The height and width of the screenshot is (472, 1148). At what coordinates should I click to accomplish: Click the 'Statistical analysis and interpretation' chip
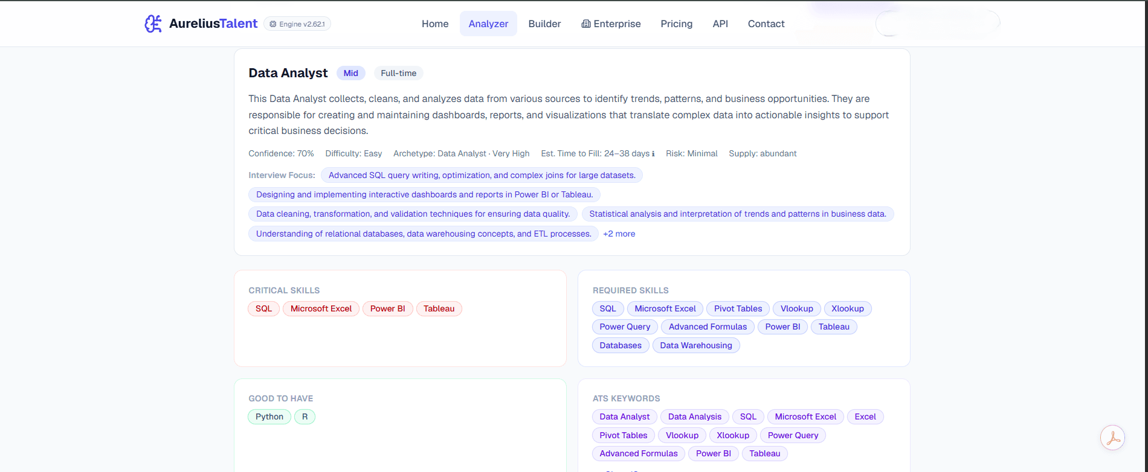738,214
